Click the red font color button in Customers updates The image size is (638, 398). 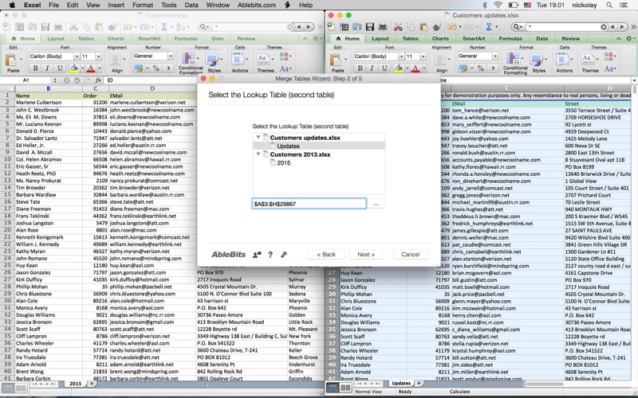pyautogui.click(x=415, y=68)
